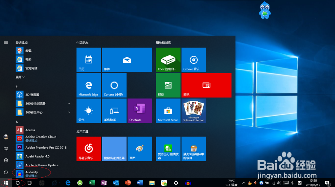Expand the recently added list (展开)
The height and width of the screenshot is (187, 335).
[x=20, y=77]
